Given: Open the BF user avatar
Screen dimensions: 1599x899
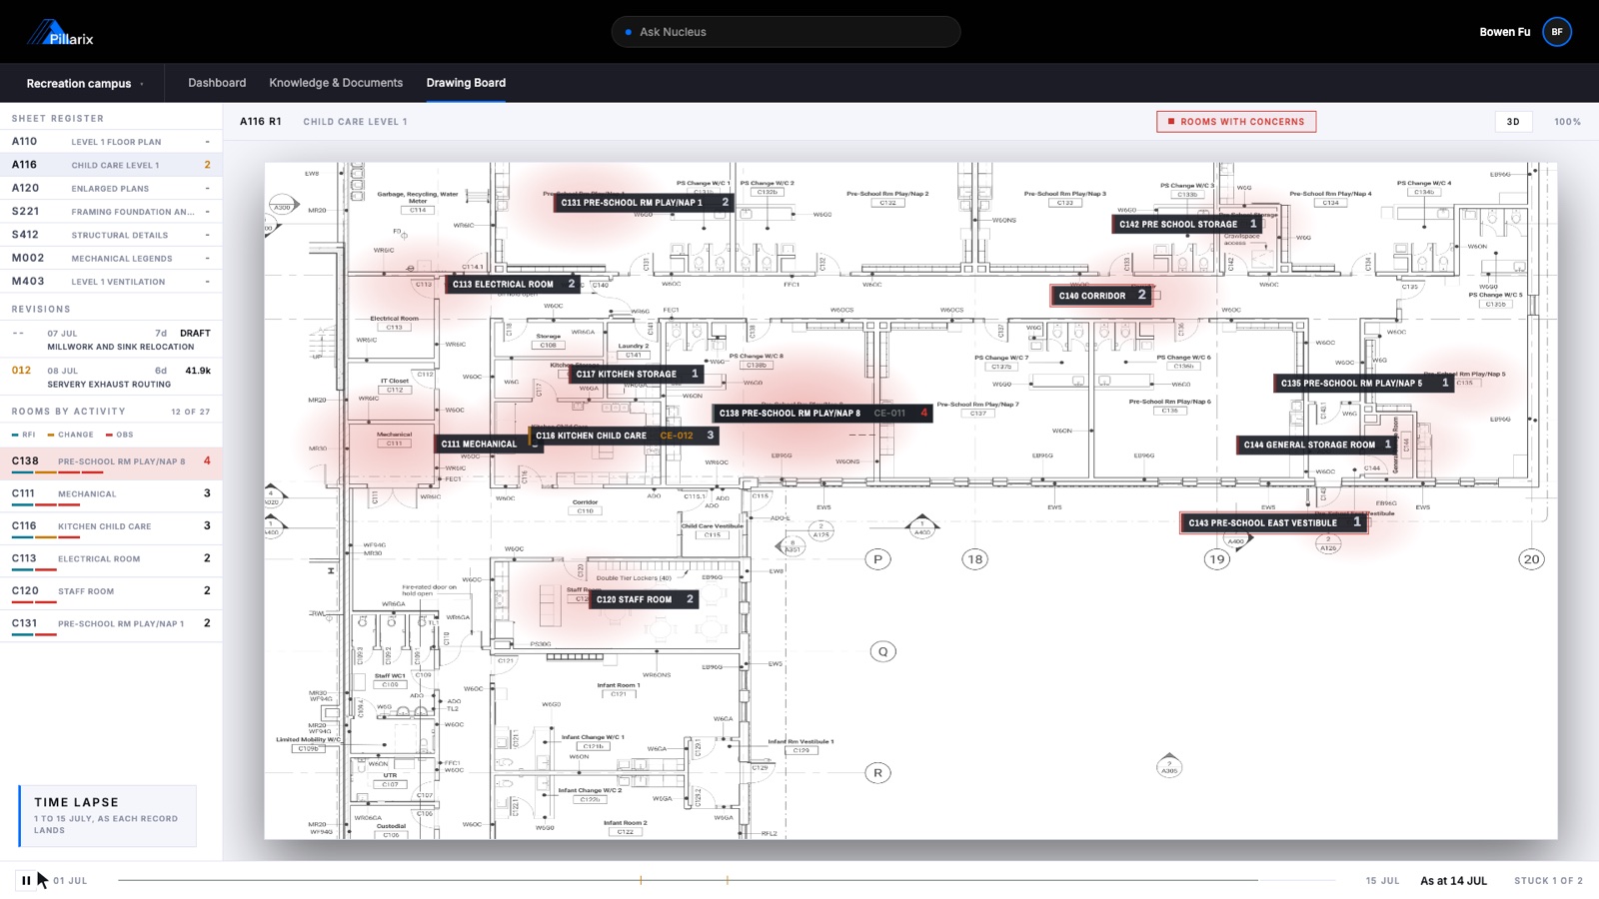Looking at the screenshot, I should pos(1557,32).
